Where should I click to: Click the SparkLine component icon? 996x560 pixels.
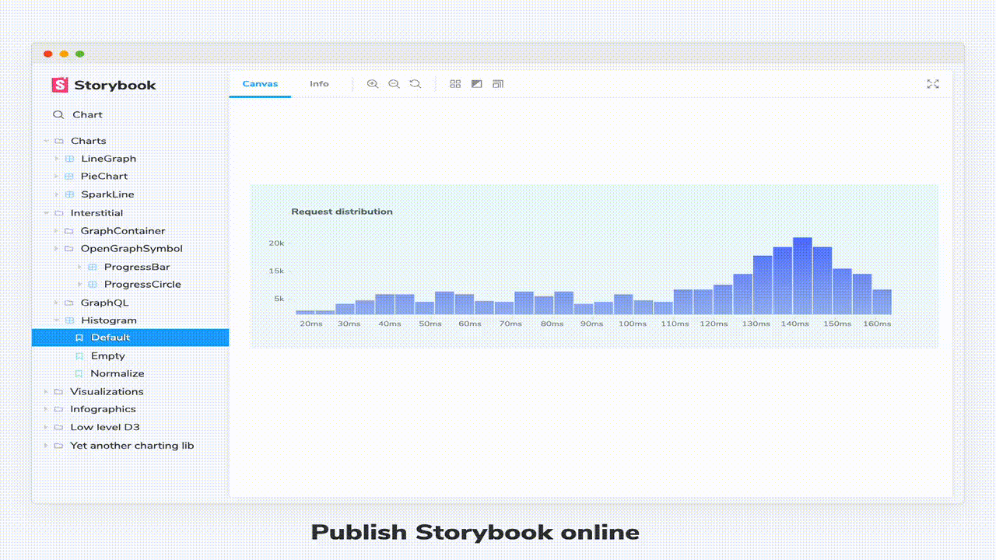[69, 194]
